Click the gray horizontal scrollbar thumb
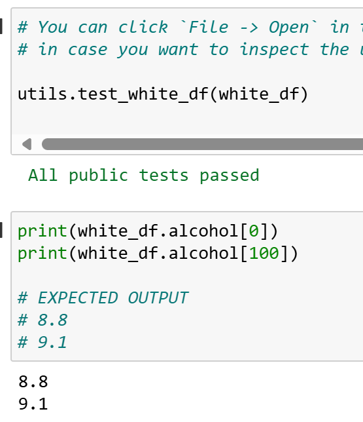This screenshot has height=422, width=363. [202, 144]
